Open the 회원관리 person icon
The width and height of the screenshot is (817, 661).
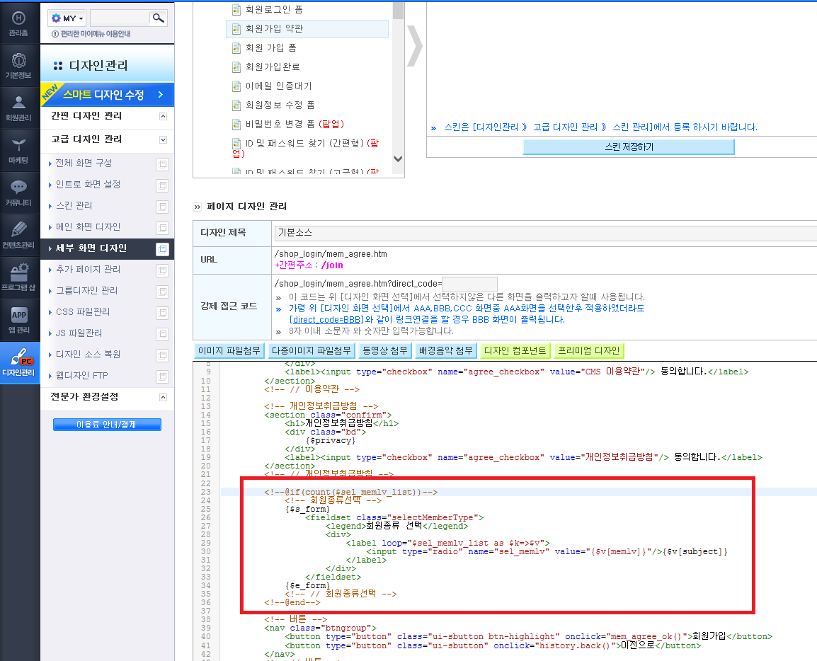coord(18,108)
